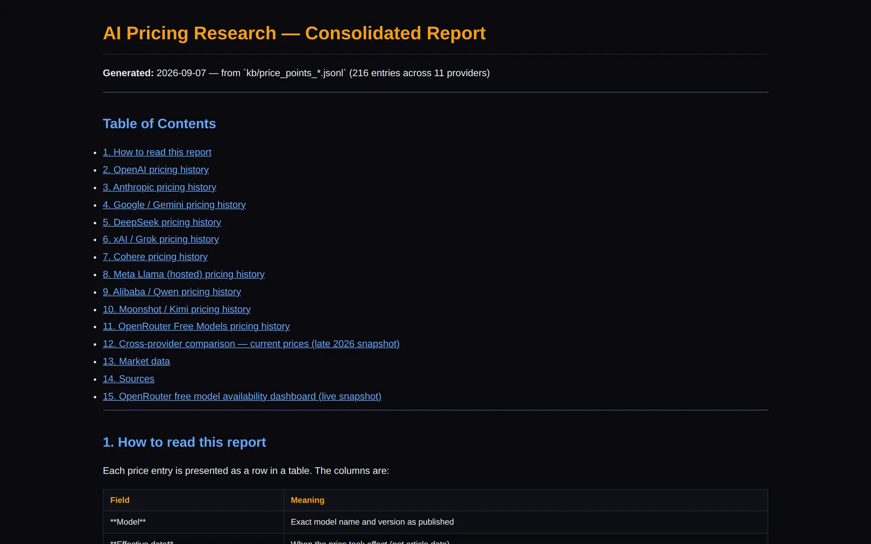The image size is (871, 544).
Task: Select the 'Table of Contents' heading
Action: tap(160, 123)
